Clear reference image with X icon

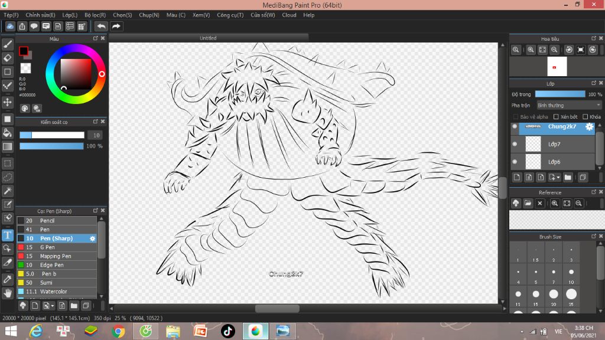click(x=540, y=203)
